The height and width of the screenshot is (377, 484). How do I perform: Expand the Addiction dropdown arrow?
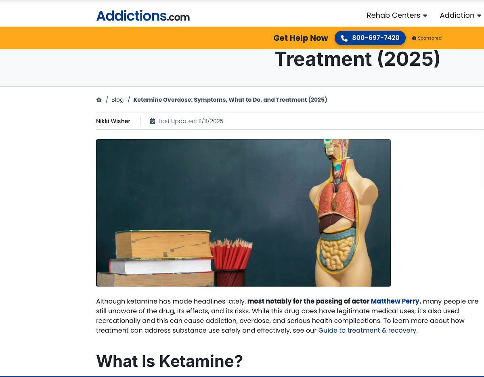[479, 16]
